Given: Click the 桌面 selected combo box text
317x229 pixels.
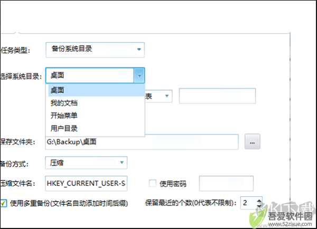Looking at the screenshot, I should tap(58, 75).
